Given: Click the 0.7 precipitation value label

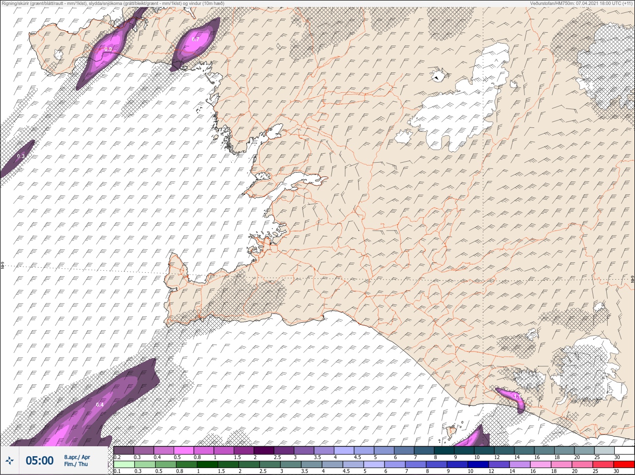Looking at the screenshot, I should 195,40.
